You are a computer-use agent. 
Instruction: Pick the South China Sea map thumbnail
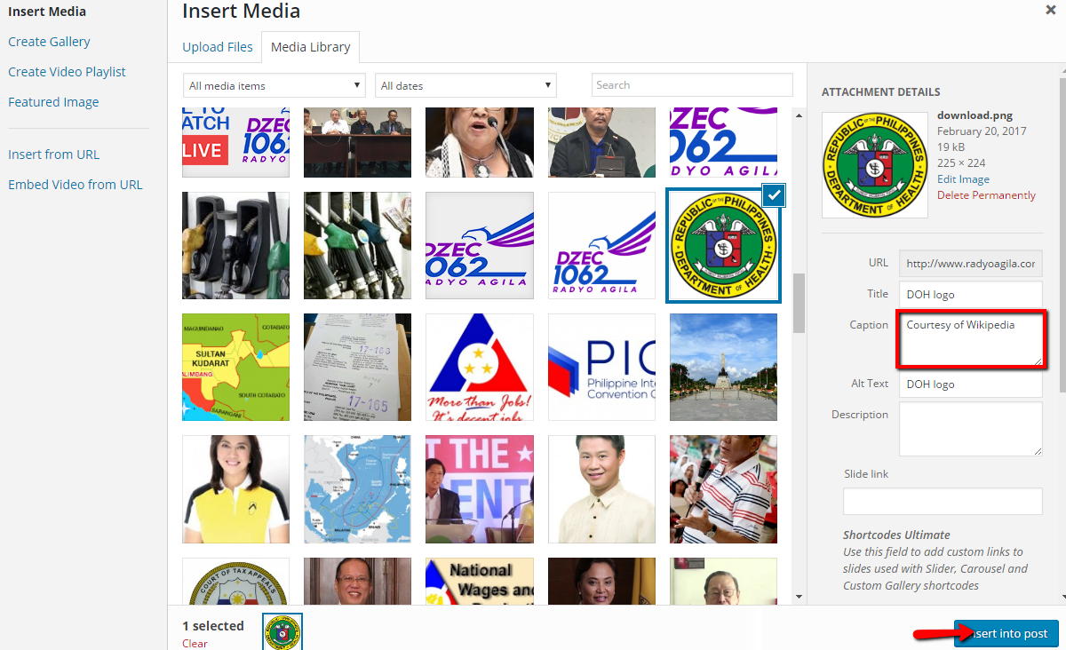(357, 488)
